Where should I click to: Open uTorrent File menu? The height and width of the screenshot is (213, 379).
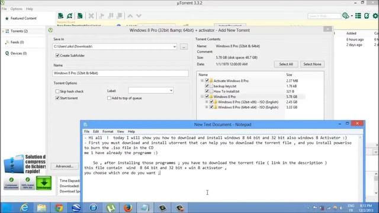pos(4,9)
